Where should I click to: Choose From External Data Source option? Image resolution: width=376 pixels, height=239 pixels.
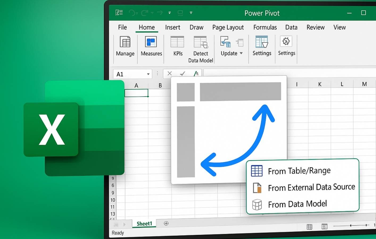coord(311,187)
